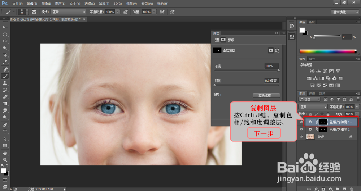Image resolution: width=361 pixels, height=191 pixels.
Task: Add a Gradient Map adjustment
Action: 338,86
